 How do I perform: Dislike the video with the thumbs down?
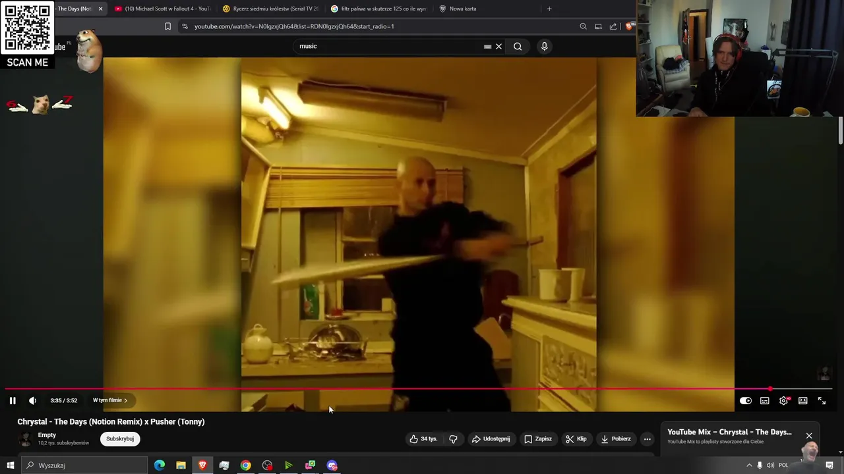(x=454, y=439)
